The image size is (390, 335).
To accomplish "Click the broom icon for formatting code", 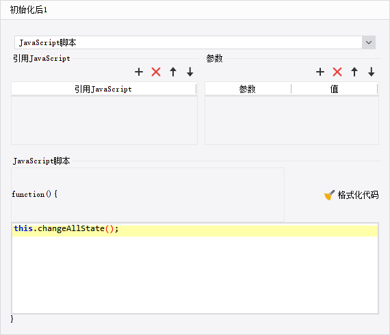I will click(x=329, y=195).
